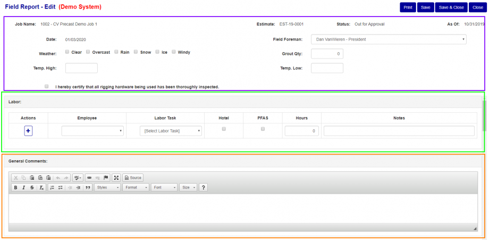This screenshot has height=240, width=489.
Task: Open the editor help (question mark)
Action: click(x=204, y=187)
